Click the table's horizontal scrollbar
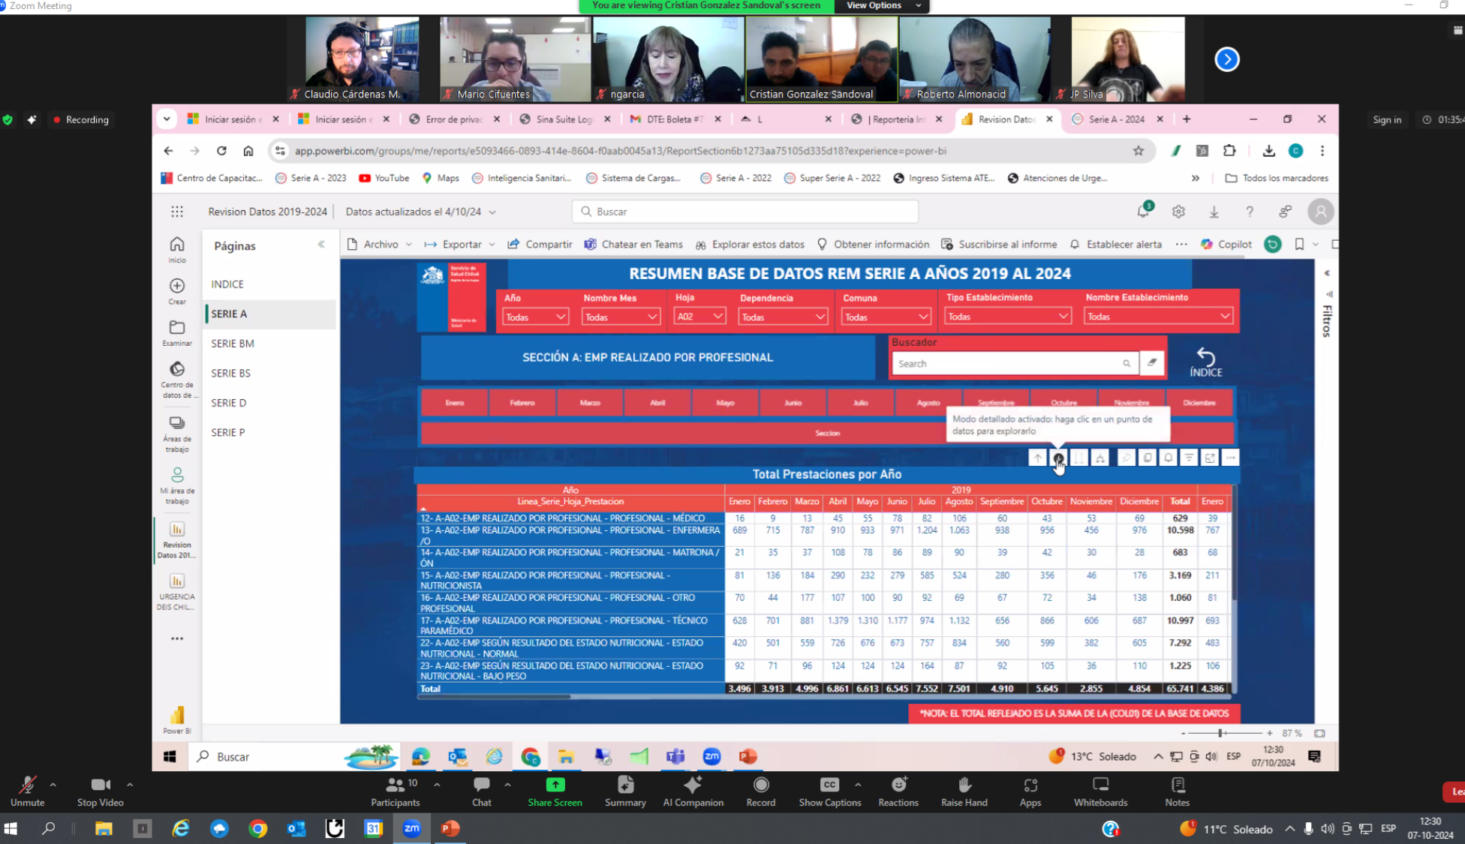Viewport: 1465px width, 844px height. tap(495, 697)
